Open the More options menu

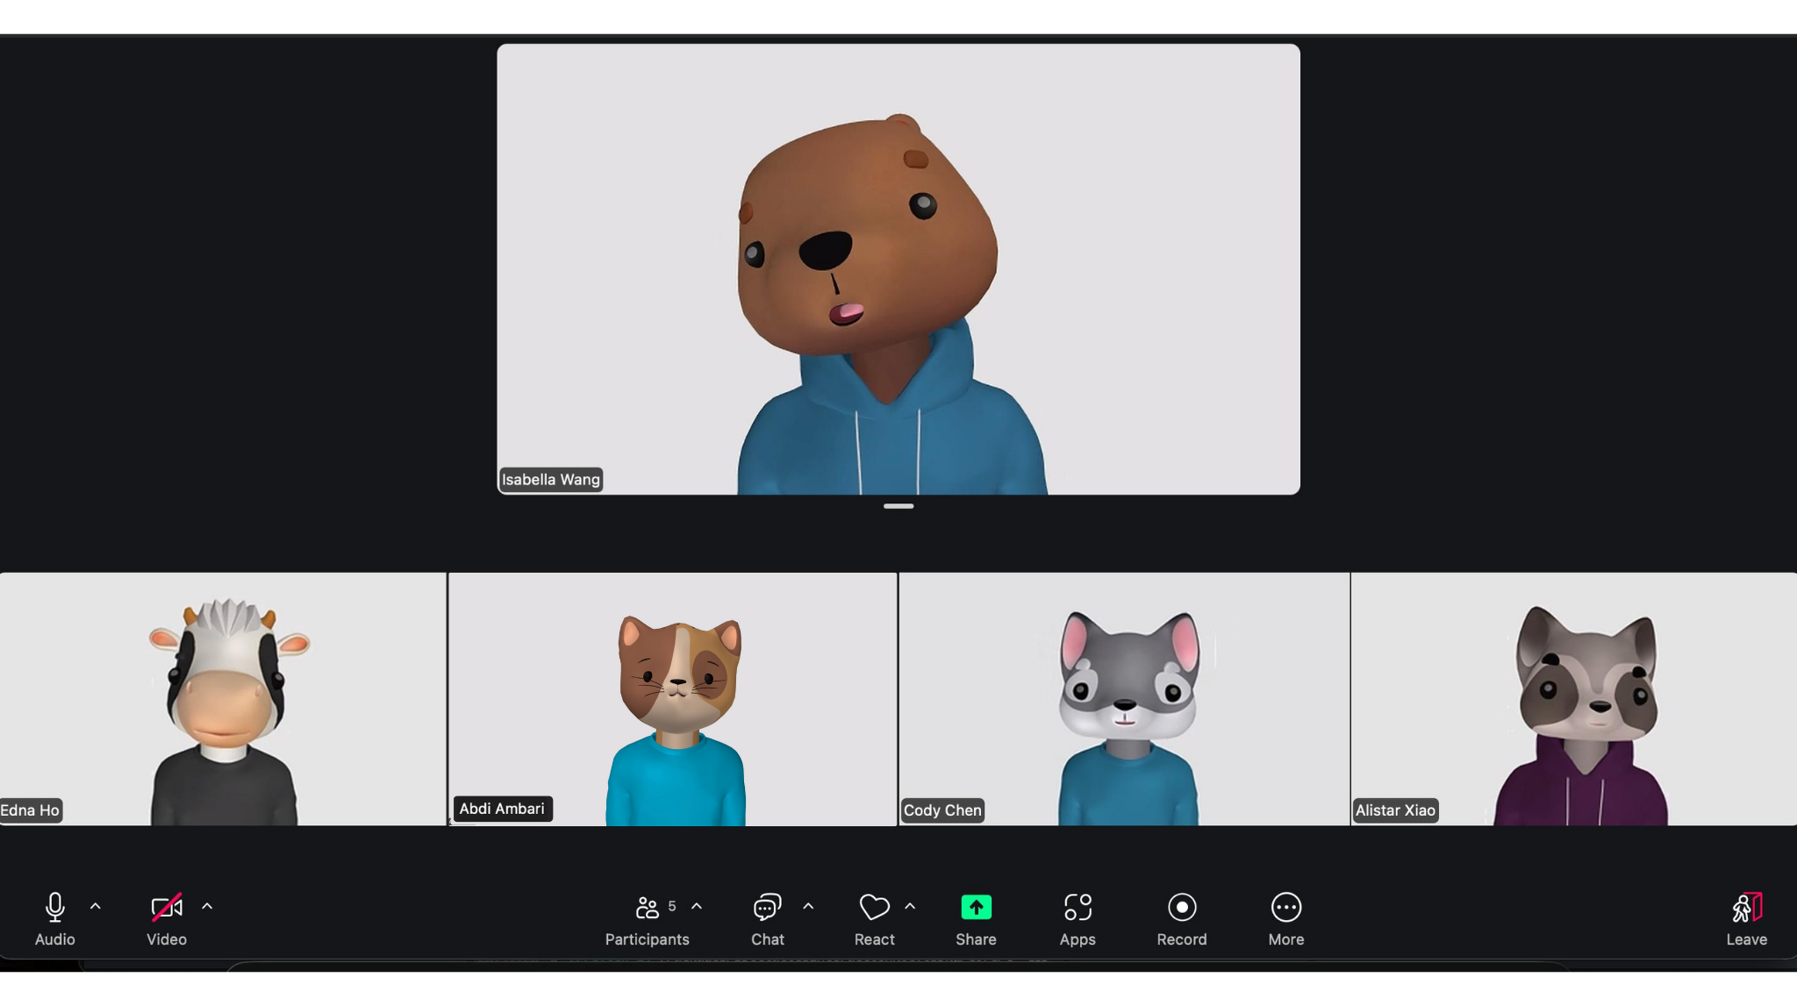[x=1285, y=908]
